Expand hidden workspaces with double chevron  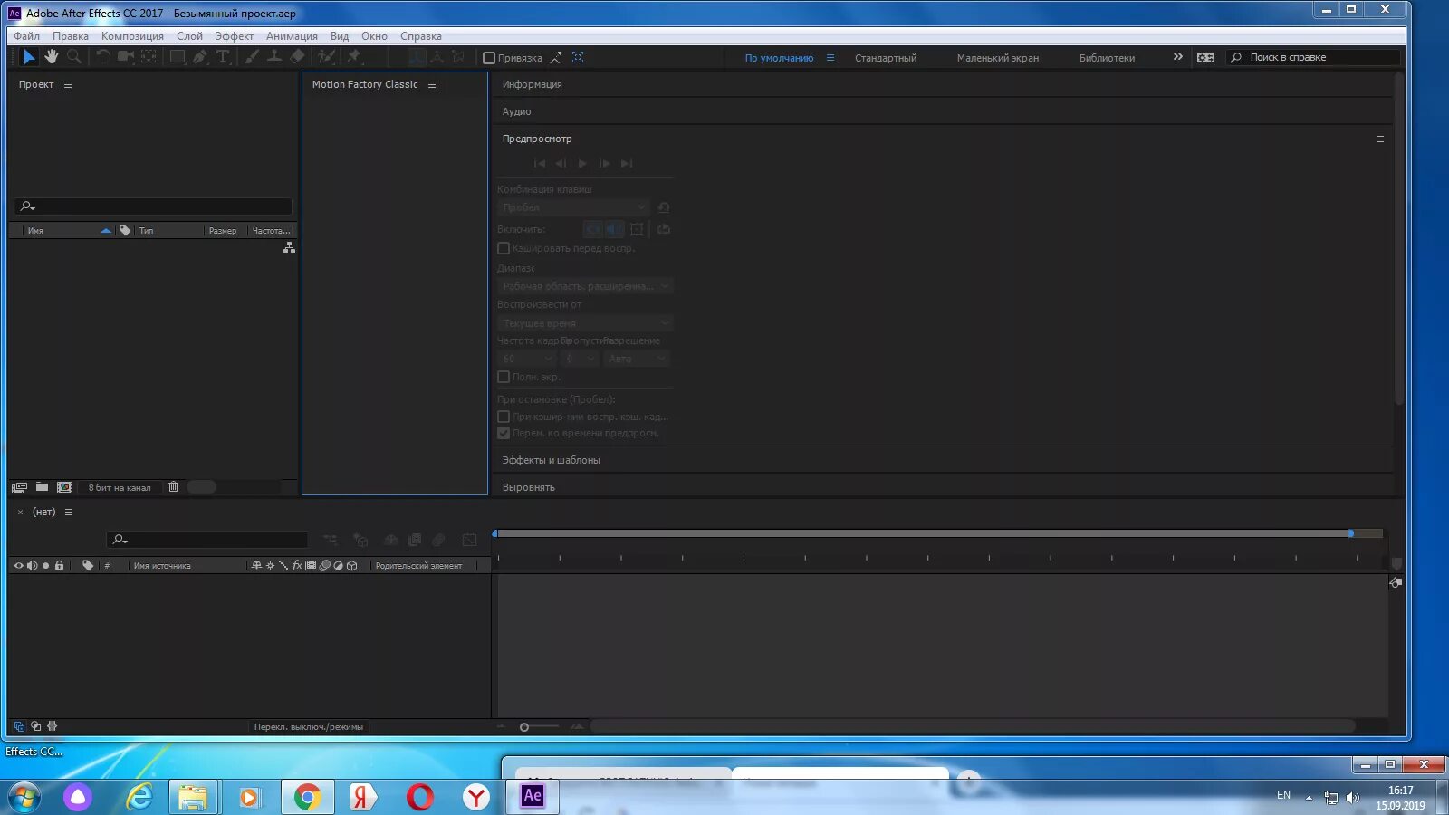pyautogui.click(x=1177, y=57)
